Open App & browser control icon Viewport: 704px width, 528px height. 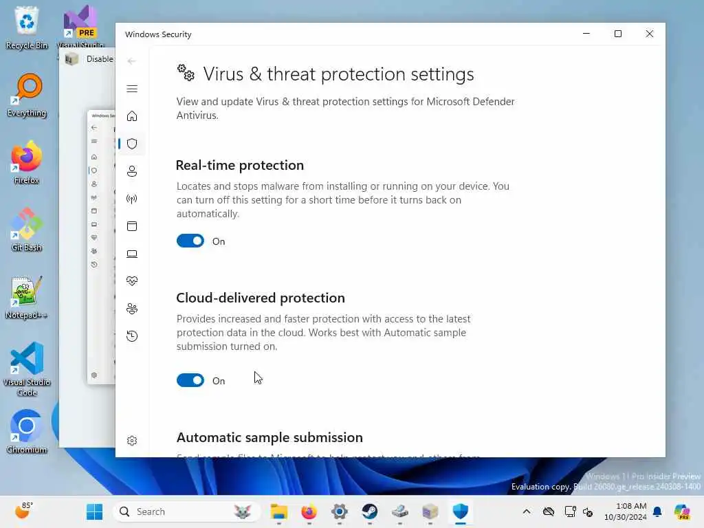(132, 226)
